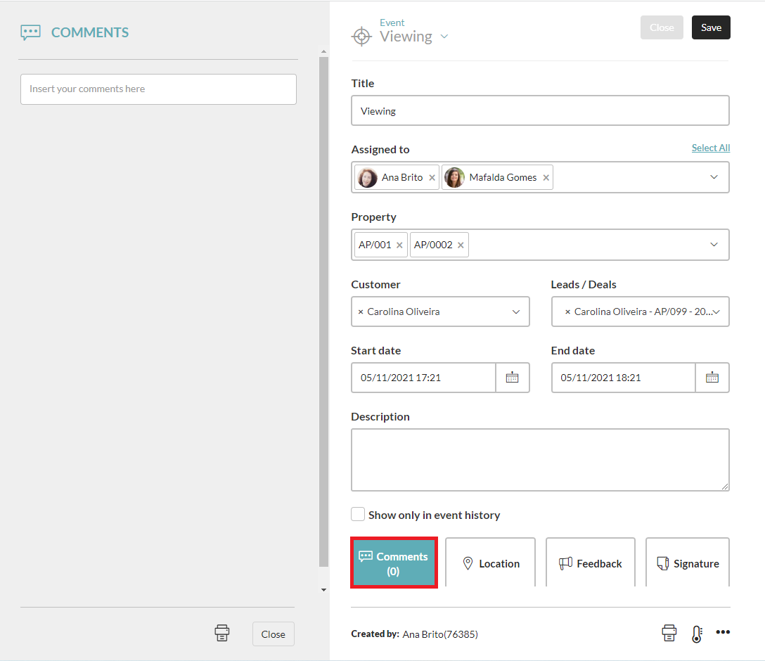Screen dimensions: 765x661
Task: Open the three-dots more options menu
Action: [723, 632]
